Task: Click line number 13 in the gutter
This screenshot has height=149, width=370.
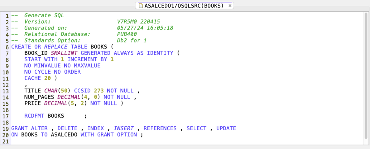Action: (x=6, y=91)
